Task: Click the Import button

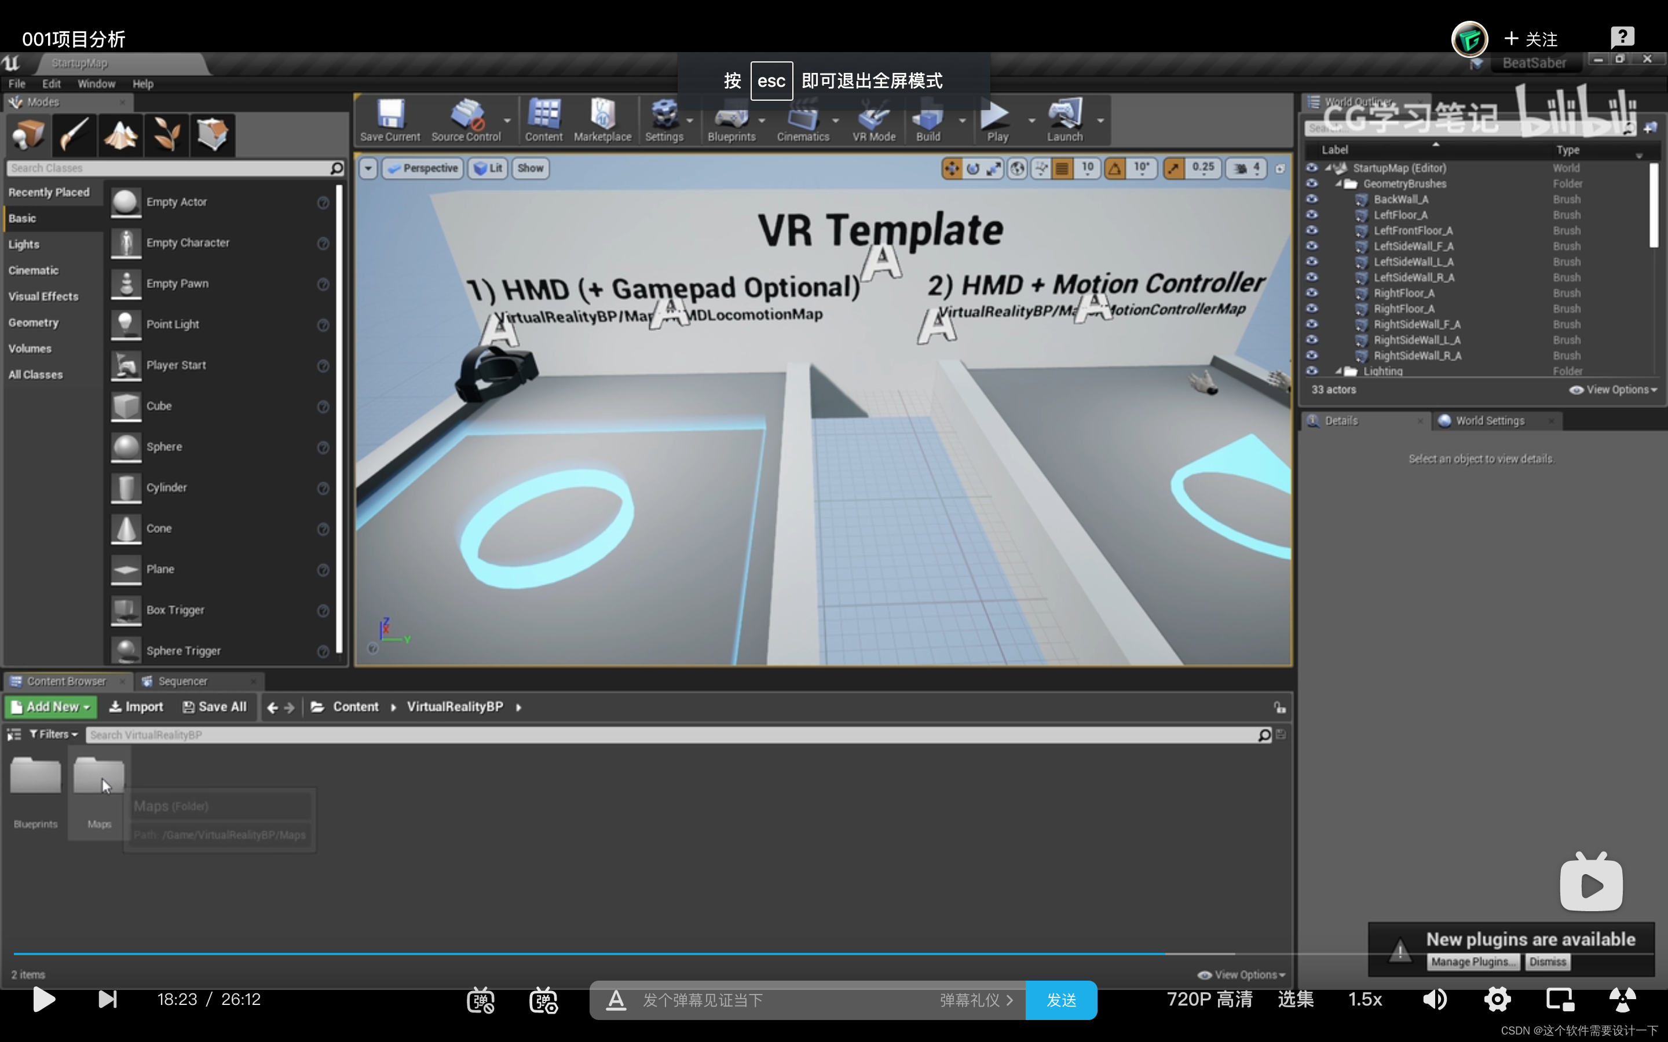Action: 136,706
